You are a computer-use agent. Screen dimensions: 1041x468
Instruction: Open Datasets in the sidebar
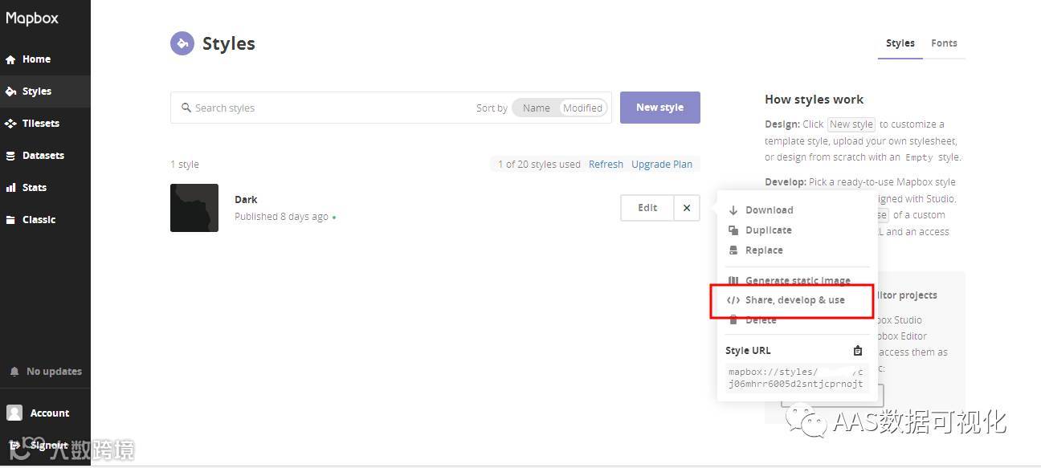[45, 156]
